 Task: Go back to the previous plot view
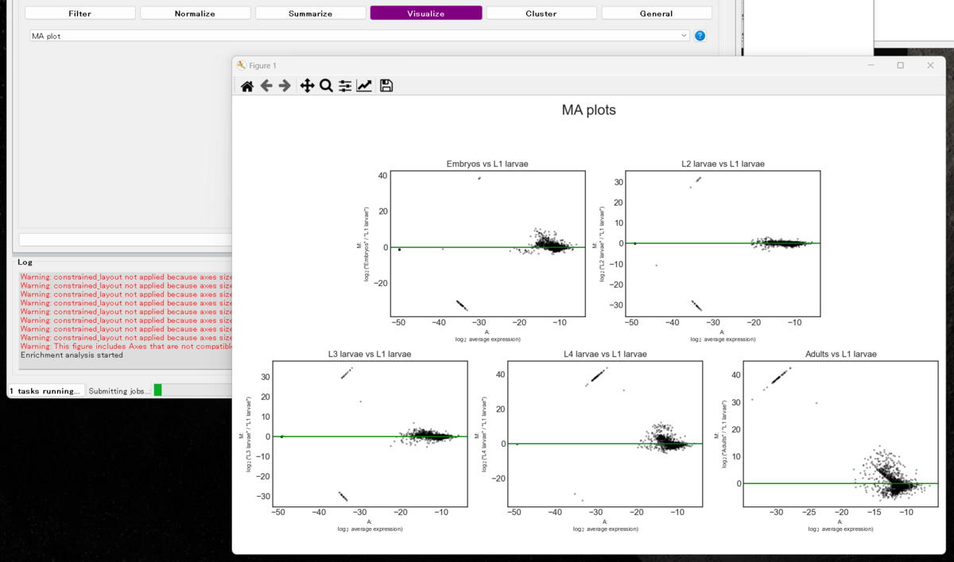coord(266,85)
